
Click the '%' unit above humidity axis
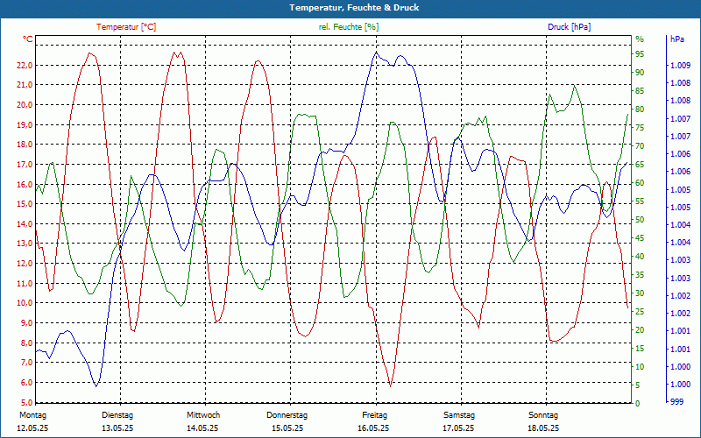click(640, 39)
